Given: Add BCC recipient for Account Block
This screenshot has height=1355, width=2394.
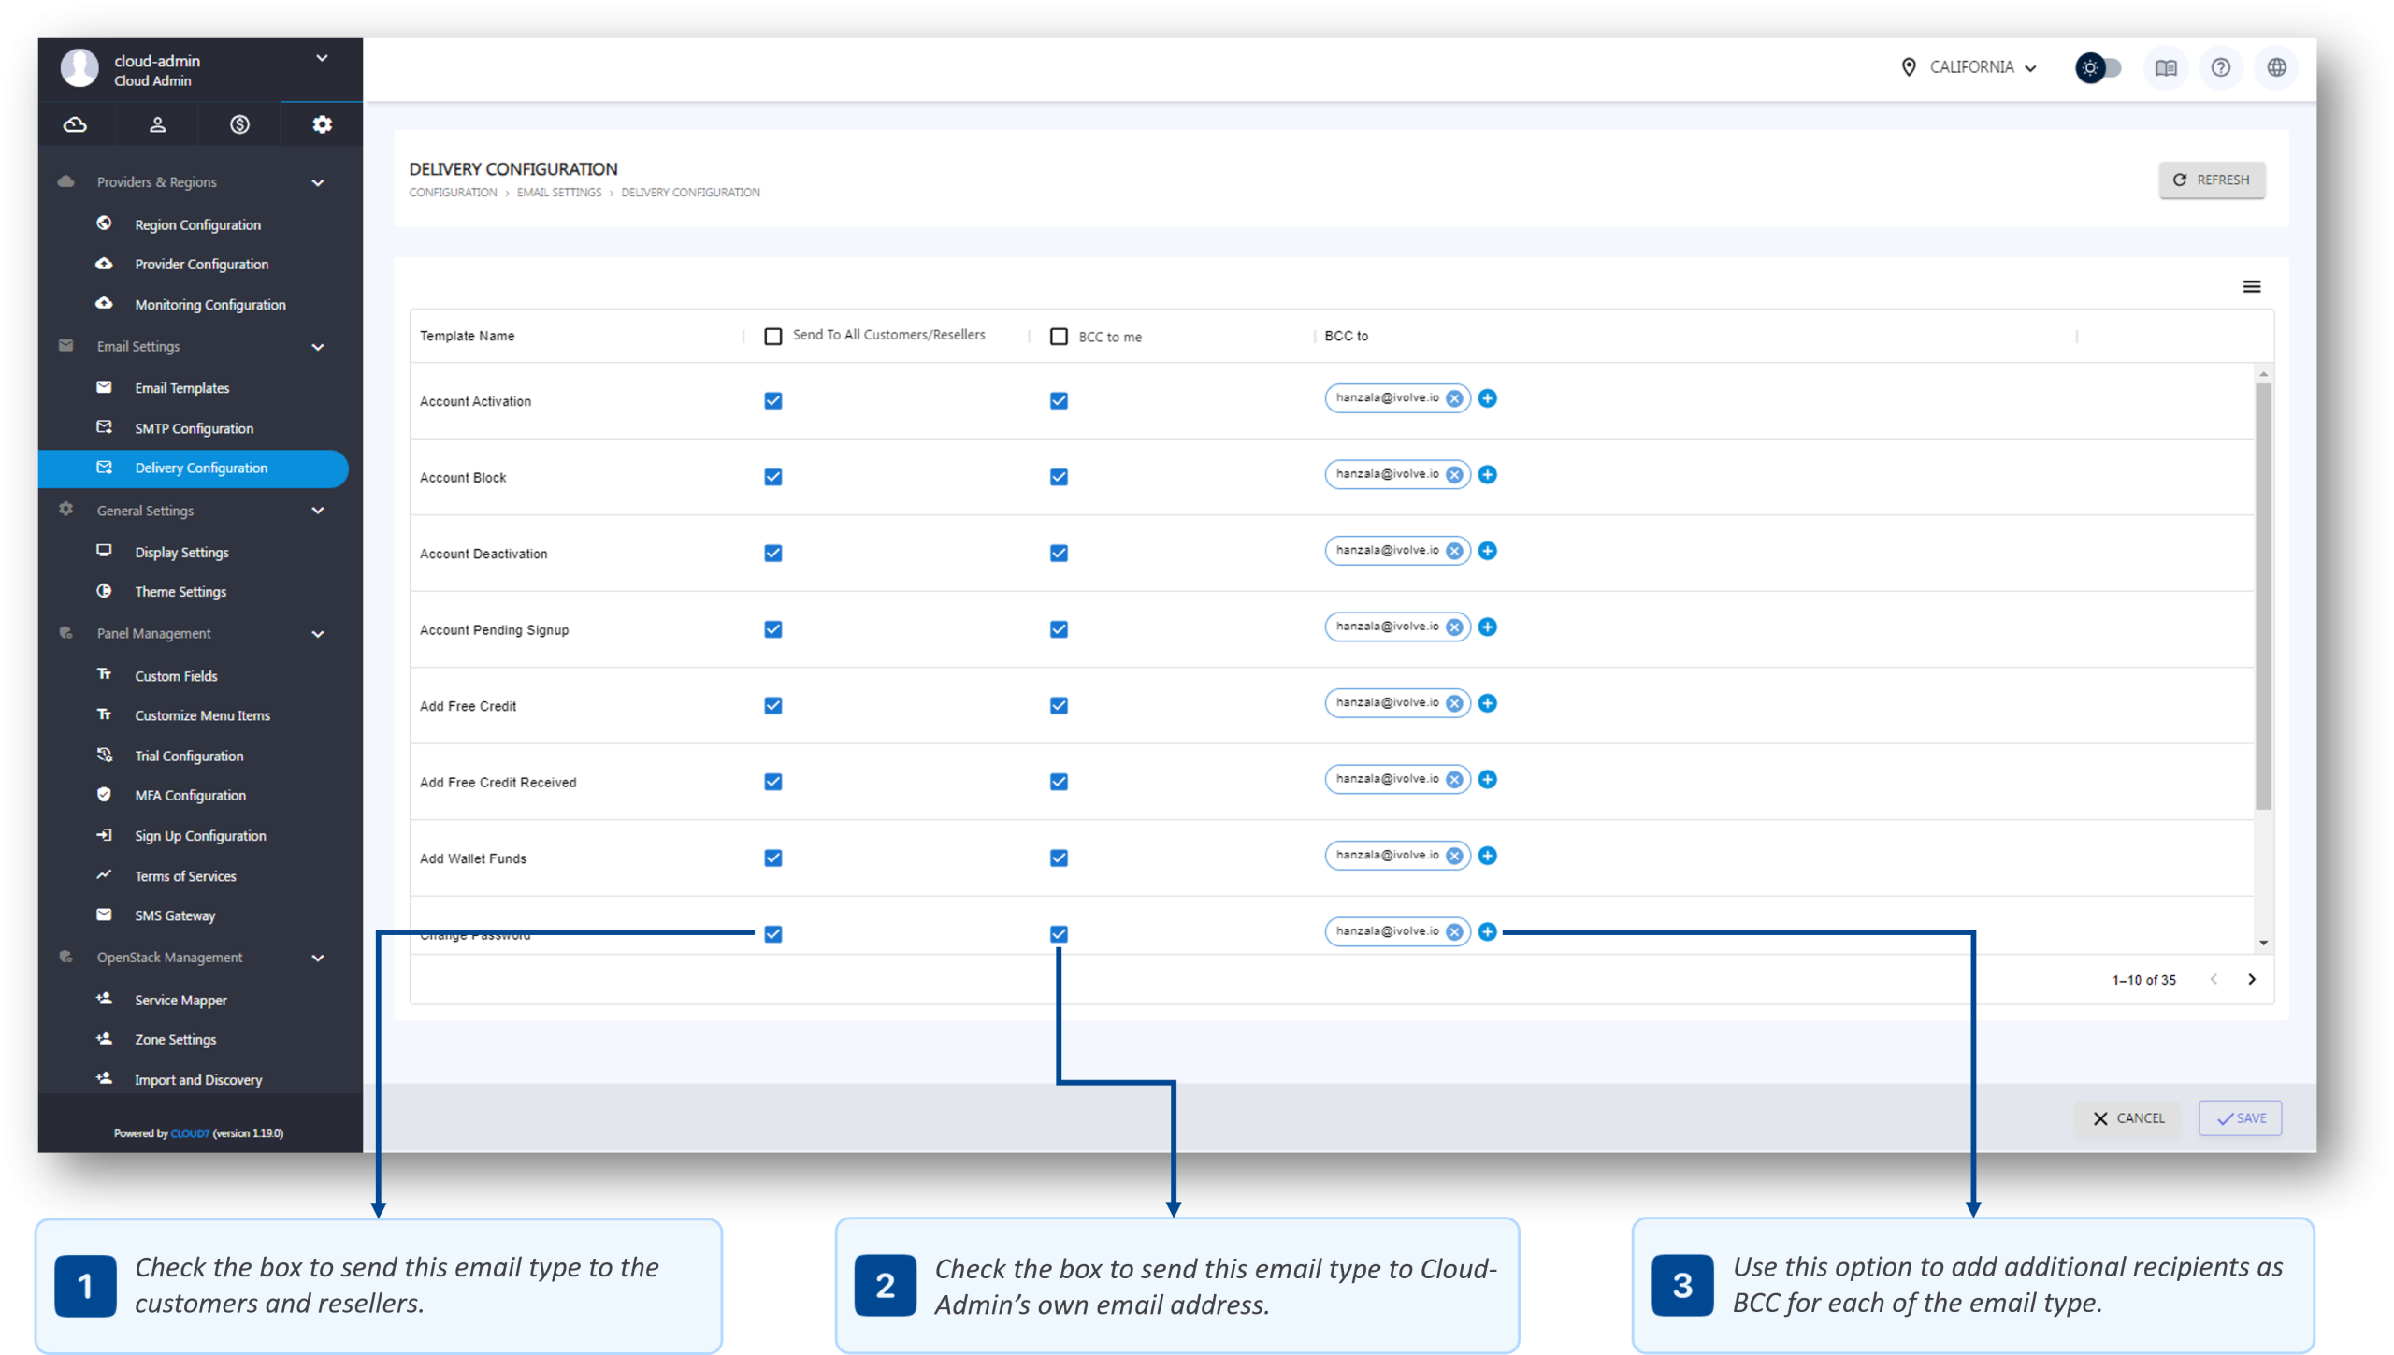Looking at the screenshot, I should pos(1488,475).
